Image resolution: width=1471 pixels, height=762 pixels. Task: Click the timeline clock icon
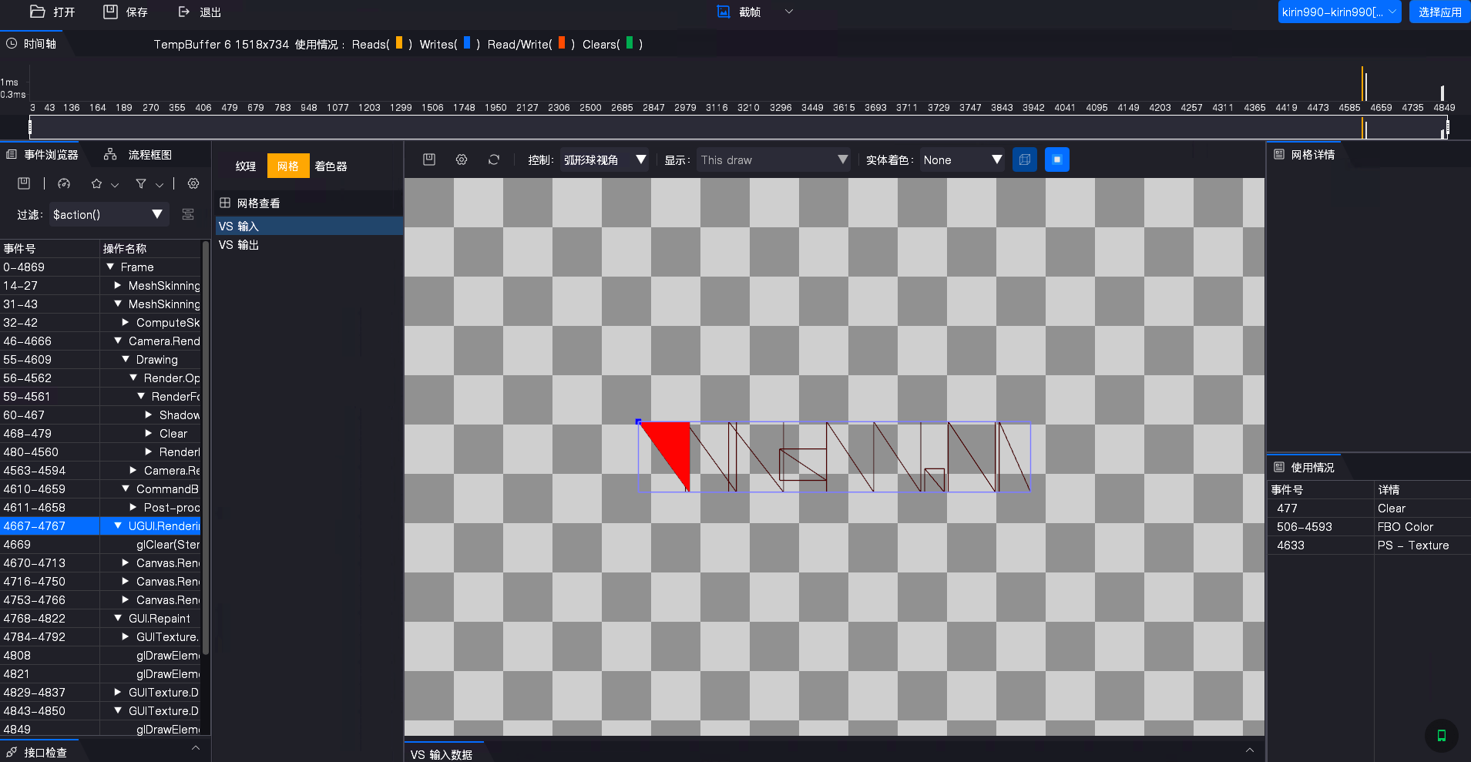point(12,44)
